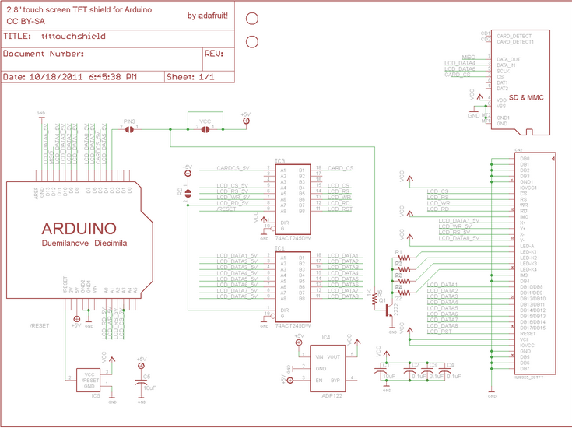Select the large ARDUINO label

click(x=79, y=229)
